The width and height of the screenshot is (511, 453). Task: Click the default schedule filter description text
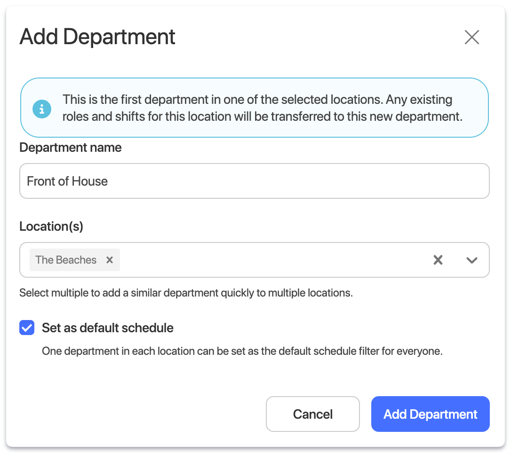click(x=242, y=351)
